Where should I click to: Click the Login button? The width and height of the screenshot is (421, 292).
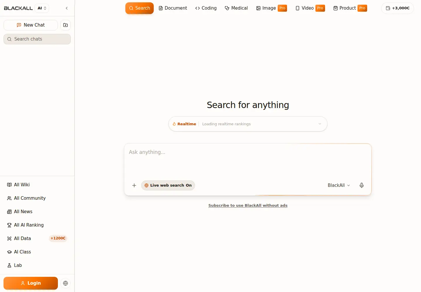click(x=31, y=283)
